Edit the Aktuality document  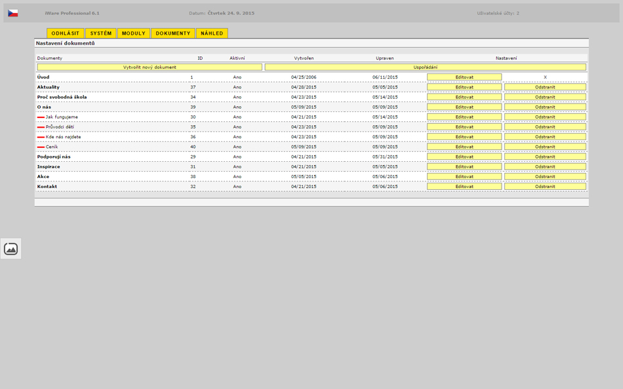click(x=464, y=87)
